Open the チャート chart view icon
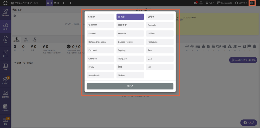260x128 pixels. point(5,54)
